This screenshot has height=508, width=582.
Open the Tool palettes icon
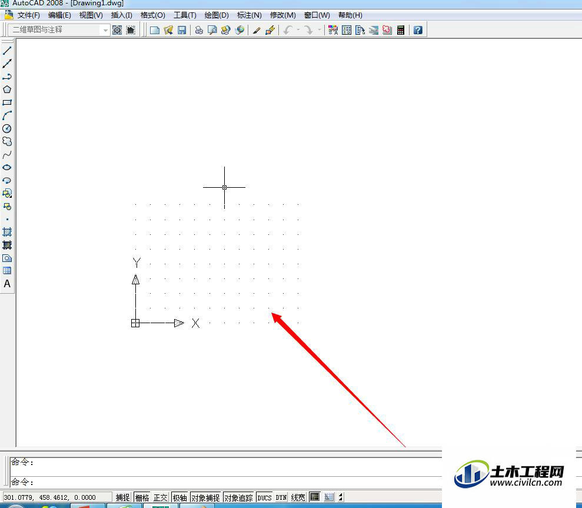pyautogui.click(x=360, y=30)
